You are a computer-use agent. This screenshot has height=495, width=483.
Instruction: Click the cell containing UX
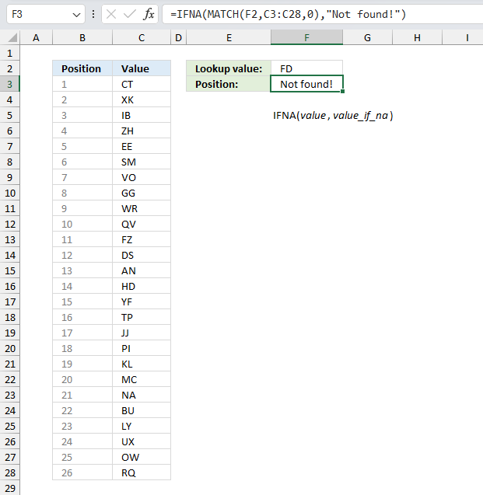click(x=142, y=441)
